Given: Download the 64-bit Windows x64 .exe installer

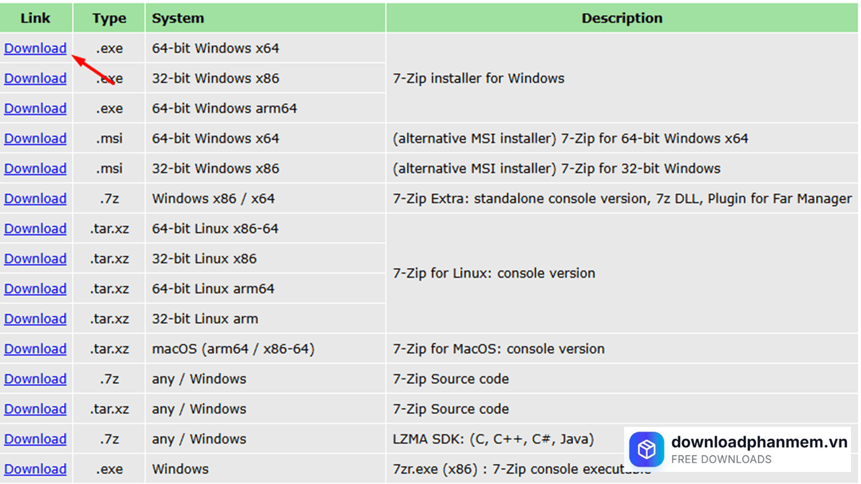Looking at the screenshot, I should [35, 48].
